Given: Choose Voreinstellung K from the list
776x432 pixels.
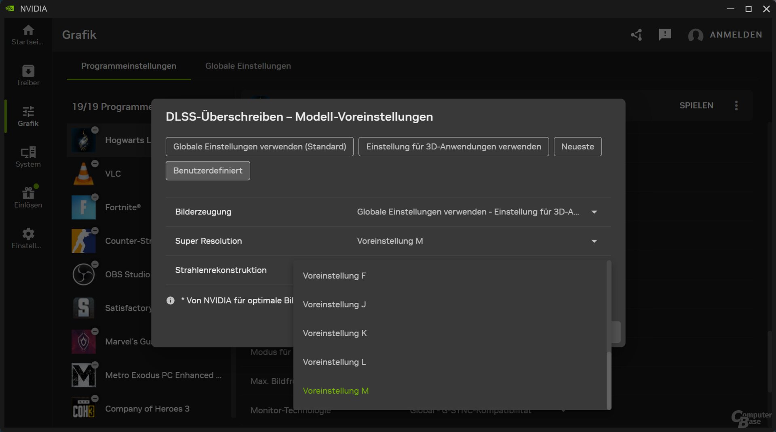Looking at the screenshot, I should pos(335,333).
